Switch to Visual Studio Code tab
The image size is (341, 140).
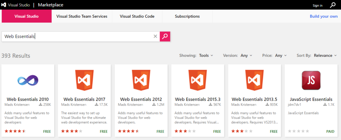coord(137,16)
